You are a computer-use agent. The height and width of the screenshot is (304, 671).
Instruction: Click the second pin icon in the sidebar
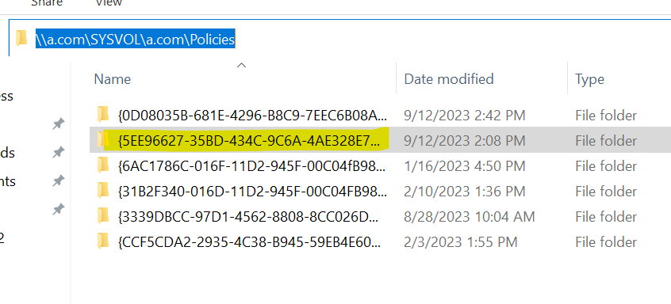(58, 153)
